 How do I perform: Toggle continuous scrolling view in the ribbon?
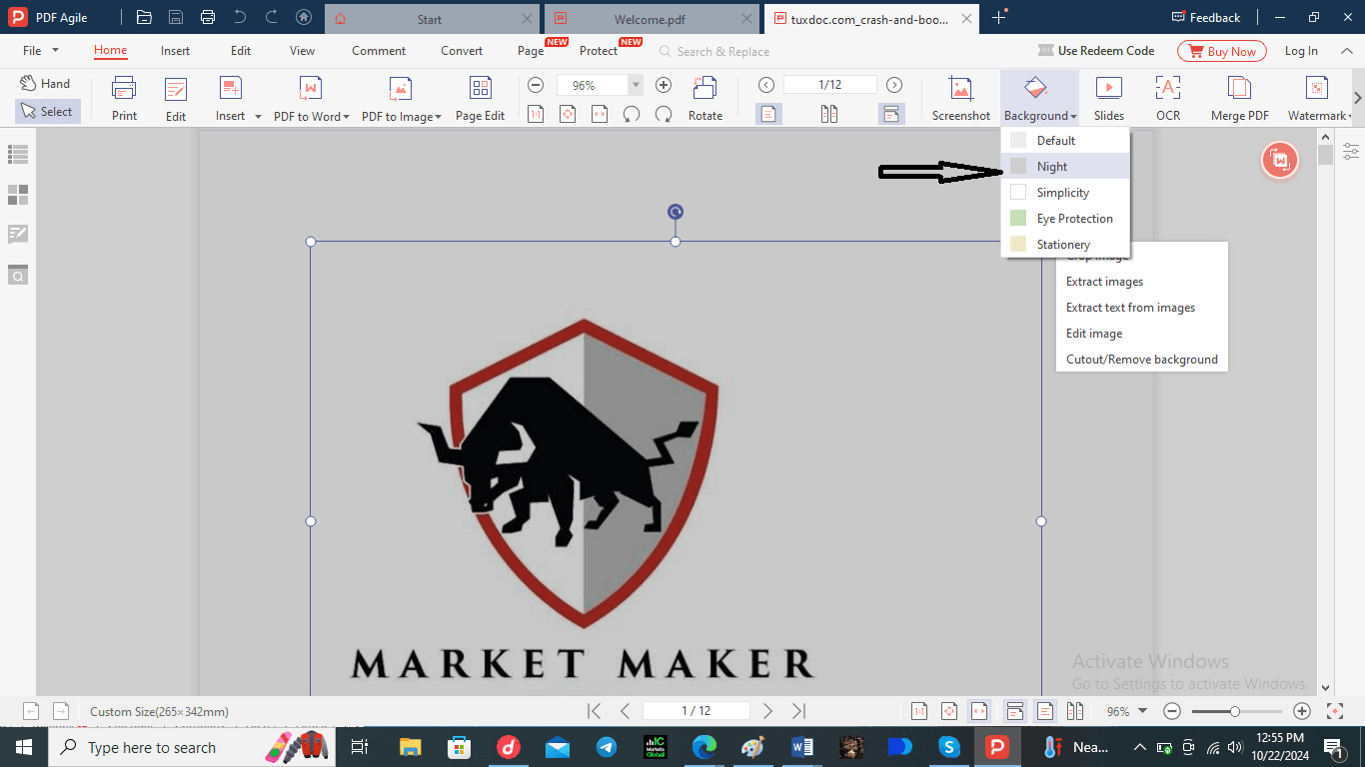pos(891,114)
